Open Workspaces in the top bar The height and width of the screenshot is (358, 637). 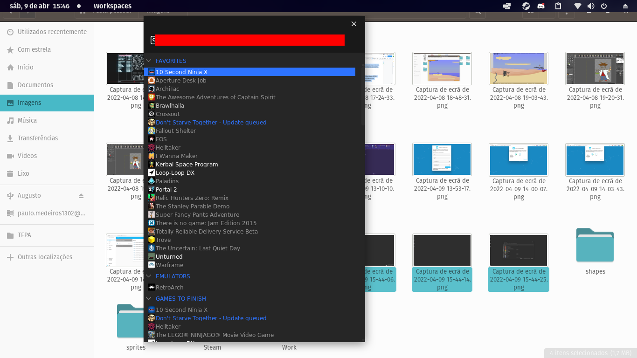click(x=112, y=6)
